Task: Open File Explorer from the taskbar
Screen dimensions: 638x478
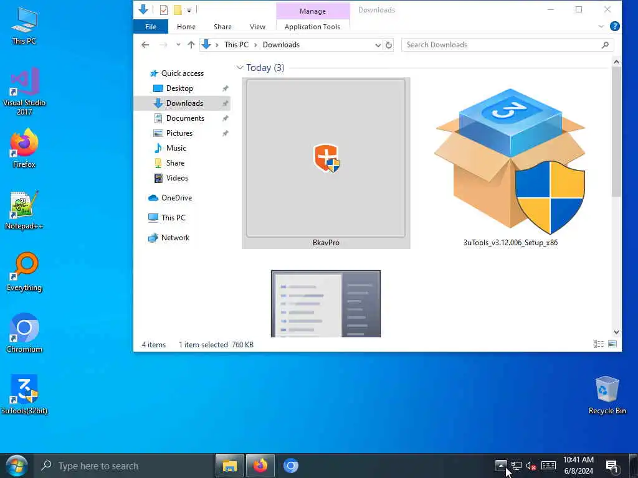Action: pos(230,466)
